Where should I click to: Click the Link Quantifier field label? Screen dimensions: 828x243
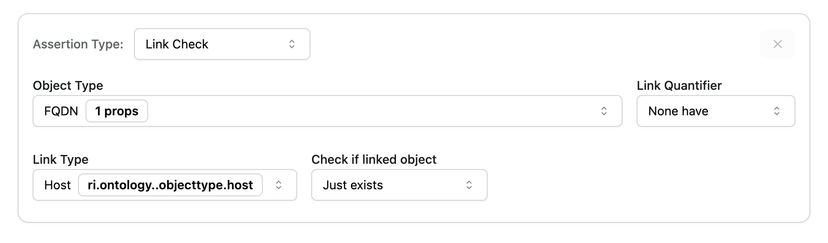click(x=679, y=85)
